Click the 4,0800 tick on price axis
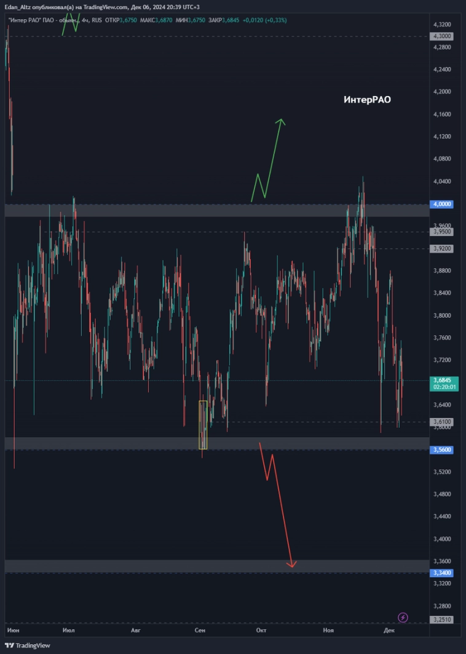This screenshot has width=466, height=654. [x=442, y=159]
